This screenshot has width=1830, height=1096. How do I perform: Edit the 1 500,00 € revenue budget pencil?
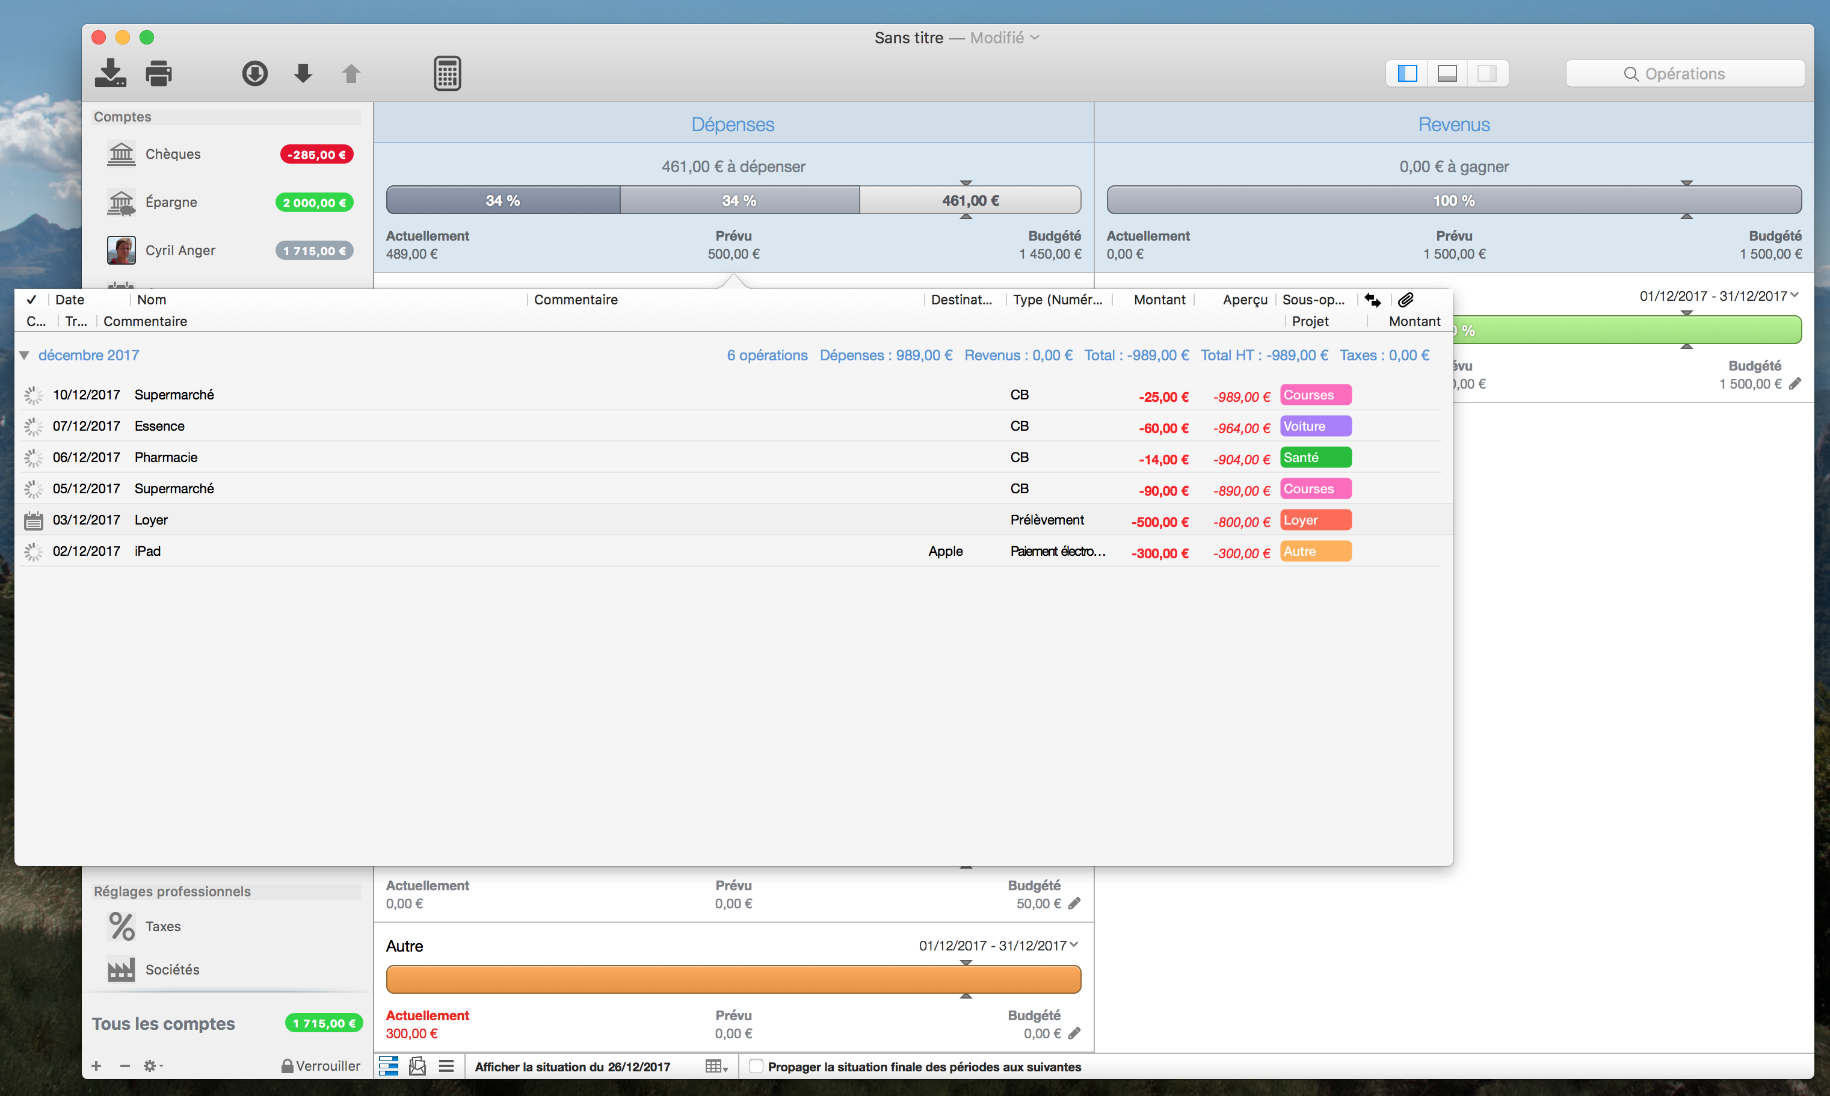click(x=1795, y=383)
